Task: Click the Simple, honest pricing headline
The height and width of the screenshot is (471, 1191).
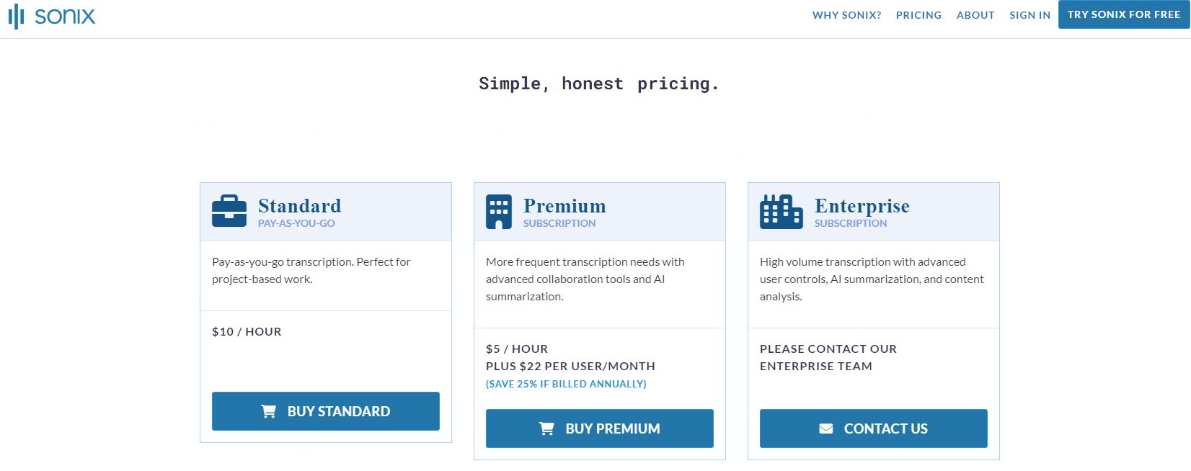Action: point(598,84)
